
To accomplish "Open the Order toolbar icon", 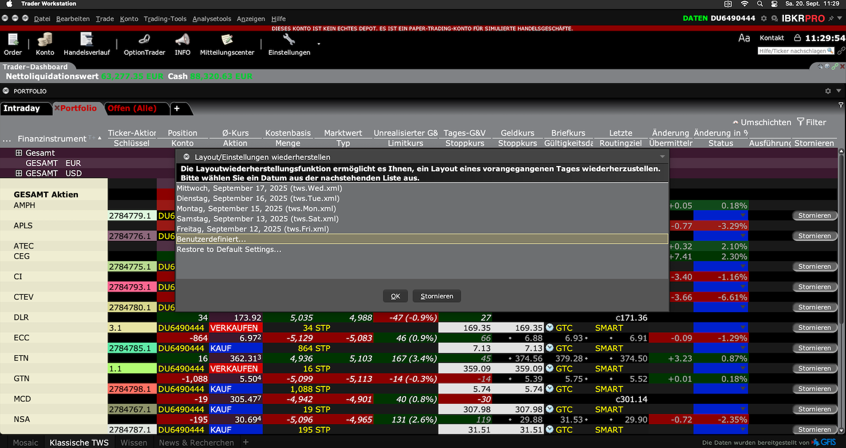I will point(13,40).
